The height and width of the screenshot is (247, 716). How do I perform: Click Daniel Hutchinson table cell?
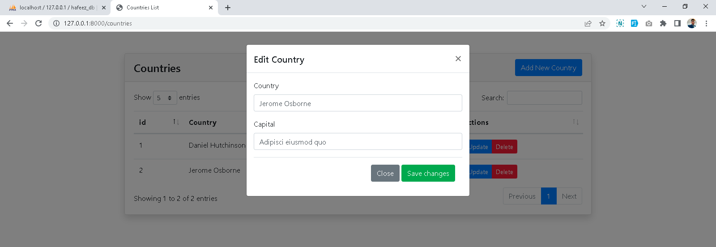pos(217,145)
